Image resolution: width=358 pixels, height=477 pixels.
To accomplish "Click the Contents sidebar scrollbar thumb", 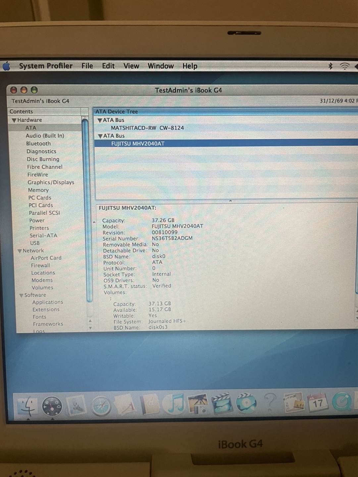I will [x=87, y=210].
